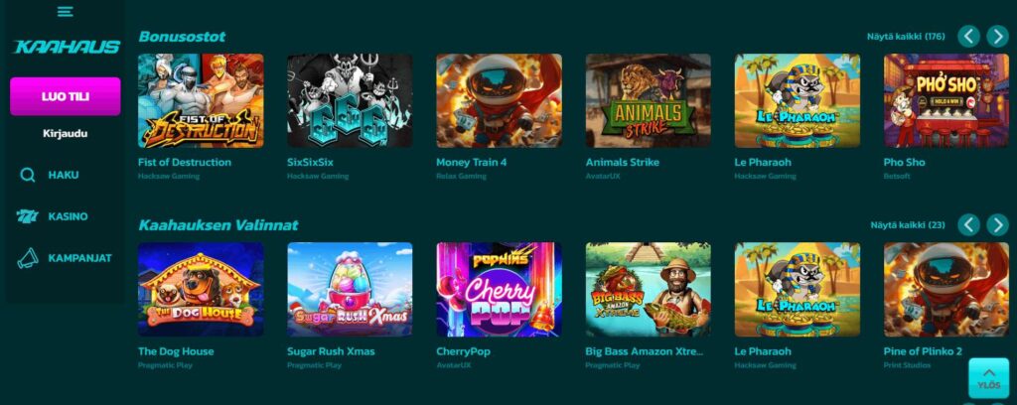The image size is (1017, 405).
Task: Select the search magnifier icon beside Haku
Action: point(28,175)
